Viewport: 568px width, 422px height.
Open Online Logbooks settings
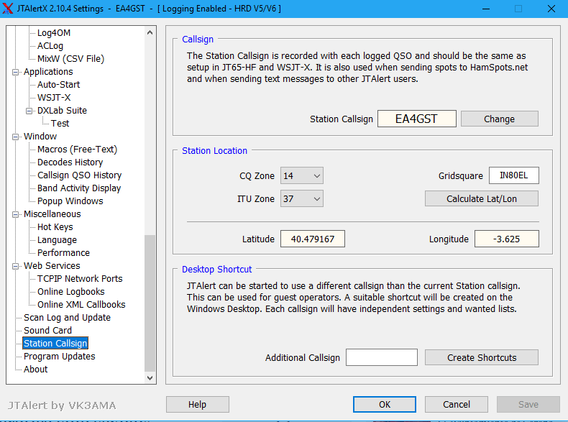(71, 292)
